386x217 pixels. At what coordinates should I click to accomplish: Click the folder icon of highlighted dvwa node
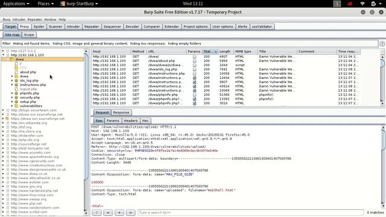[12, 59]
